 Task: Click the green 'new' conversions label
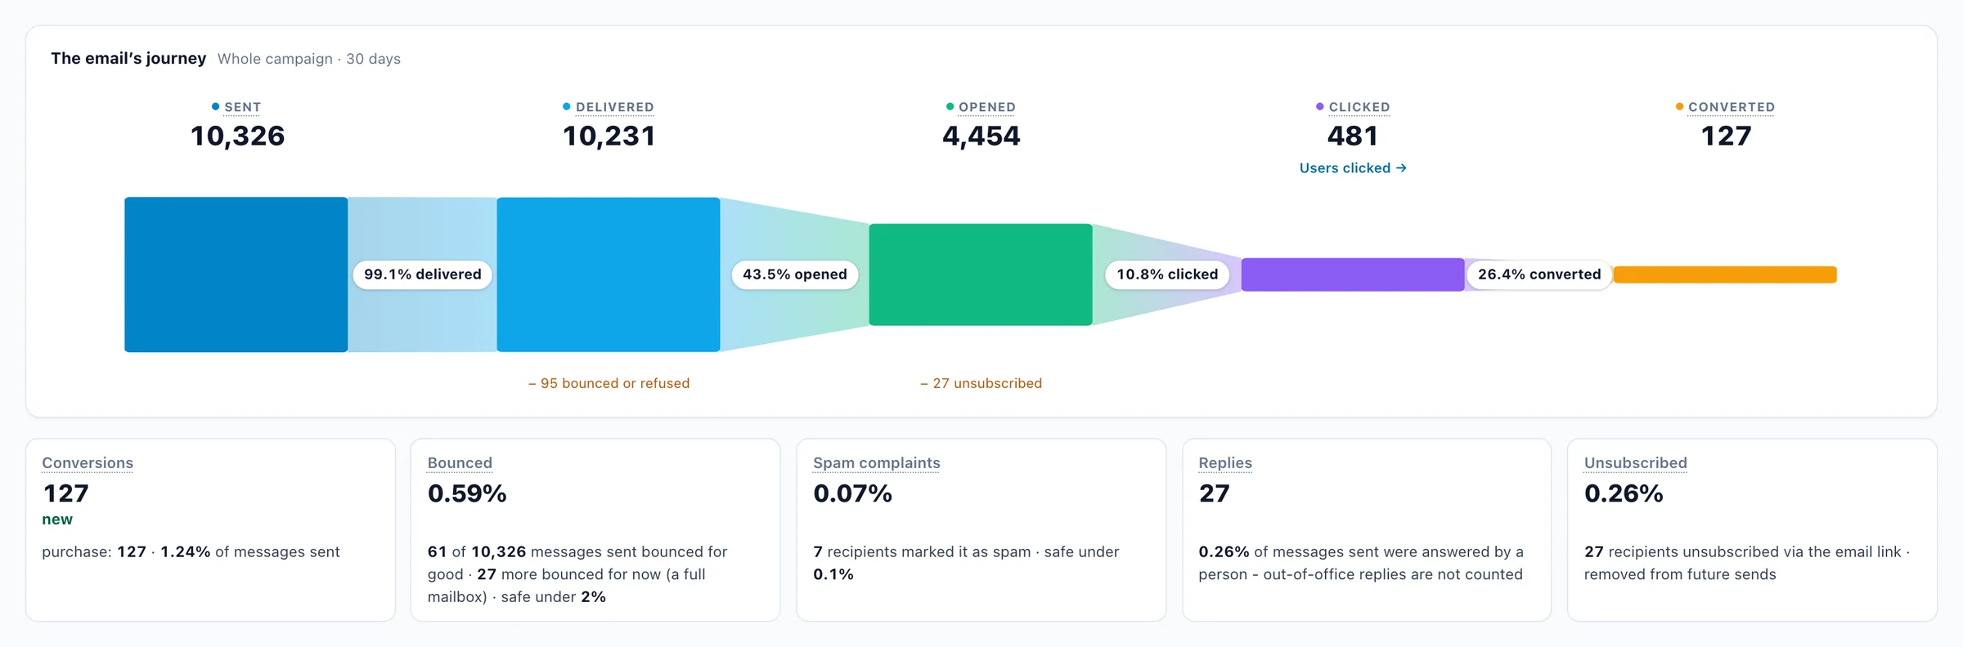[57, 520]
